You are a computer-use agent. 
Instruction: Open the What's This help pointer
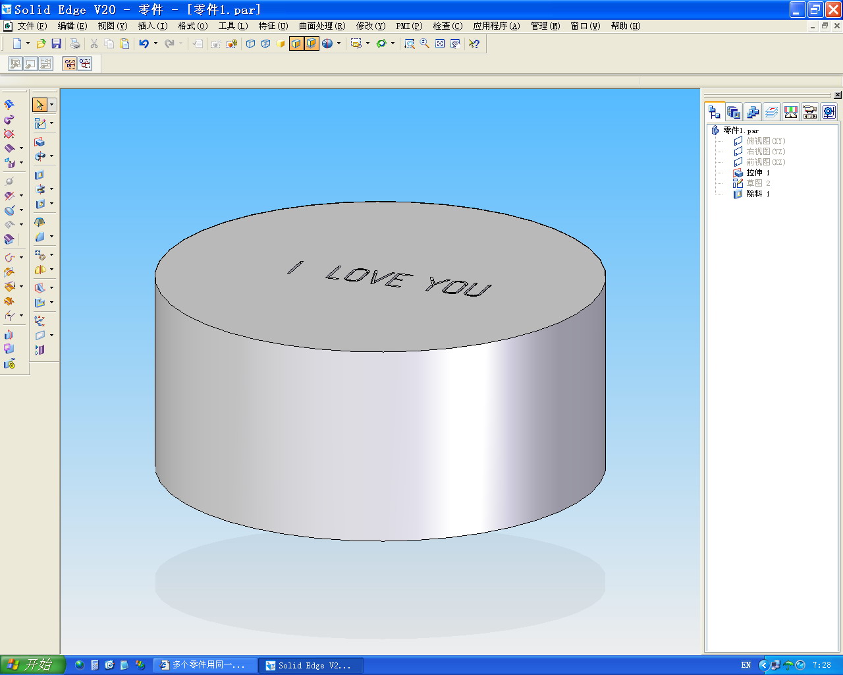[x=474, y=44]
